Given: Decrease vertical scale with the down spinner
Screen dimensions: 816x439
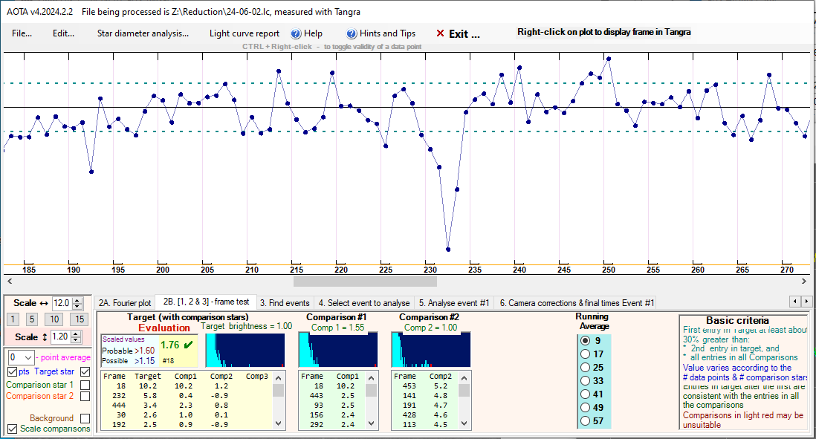Looking at the screenshot, I should 76,339.
